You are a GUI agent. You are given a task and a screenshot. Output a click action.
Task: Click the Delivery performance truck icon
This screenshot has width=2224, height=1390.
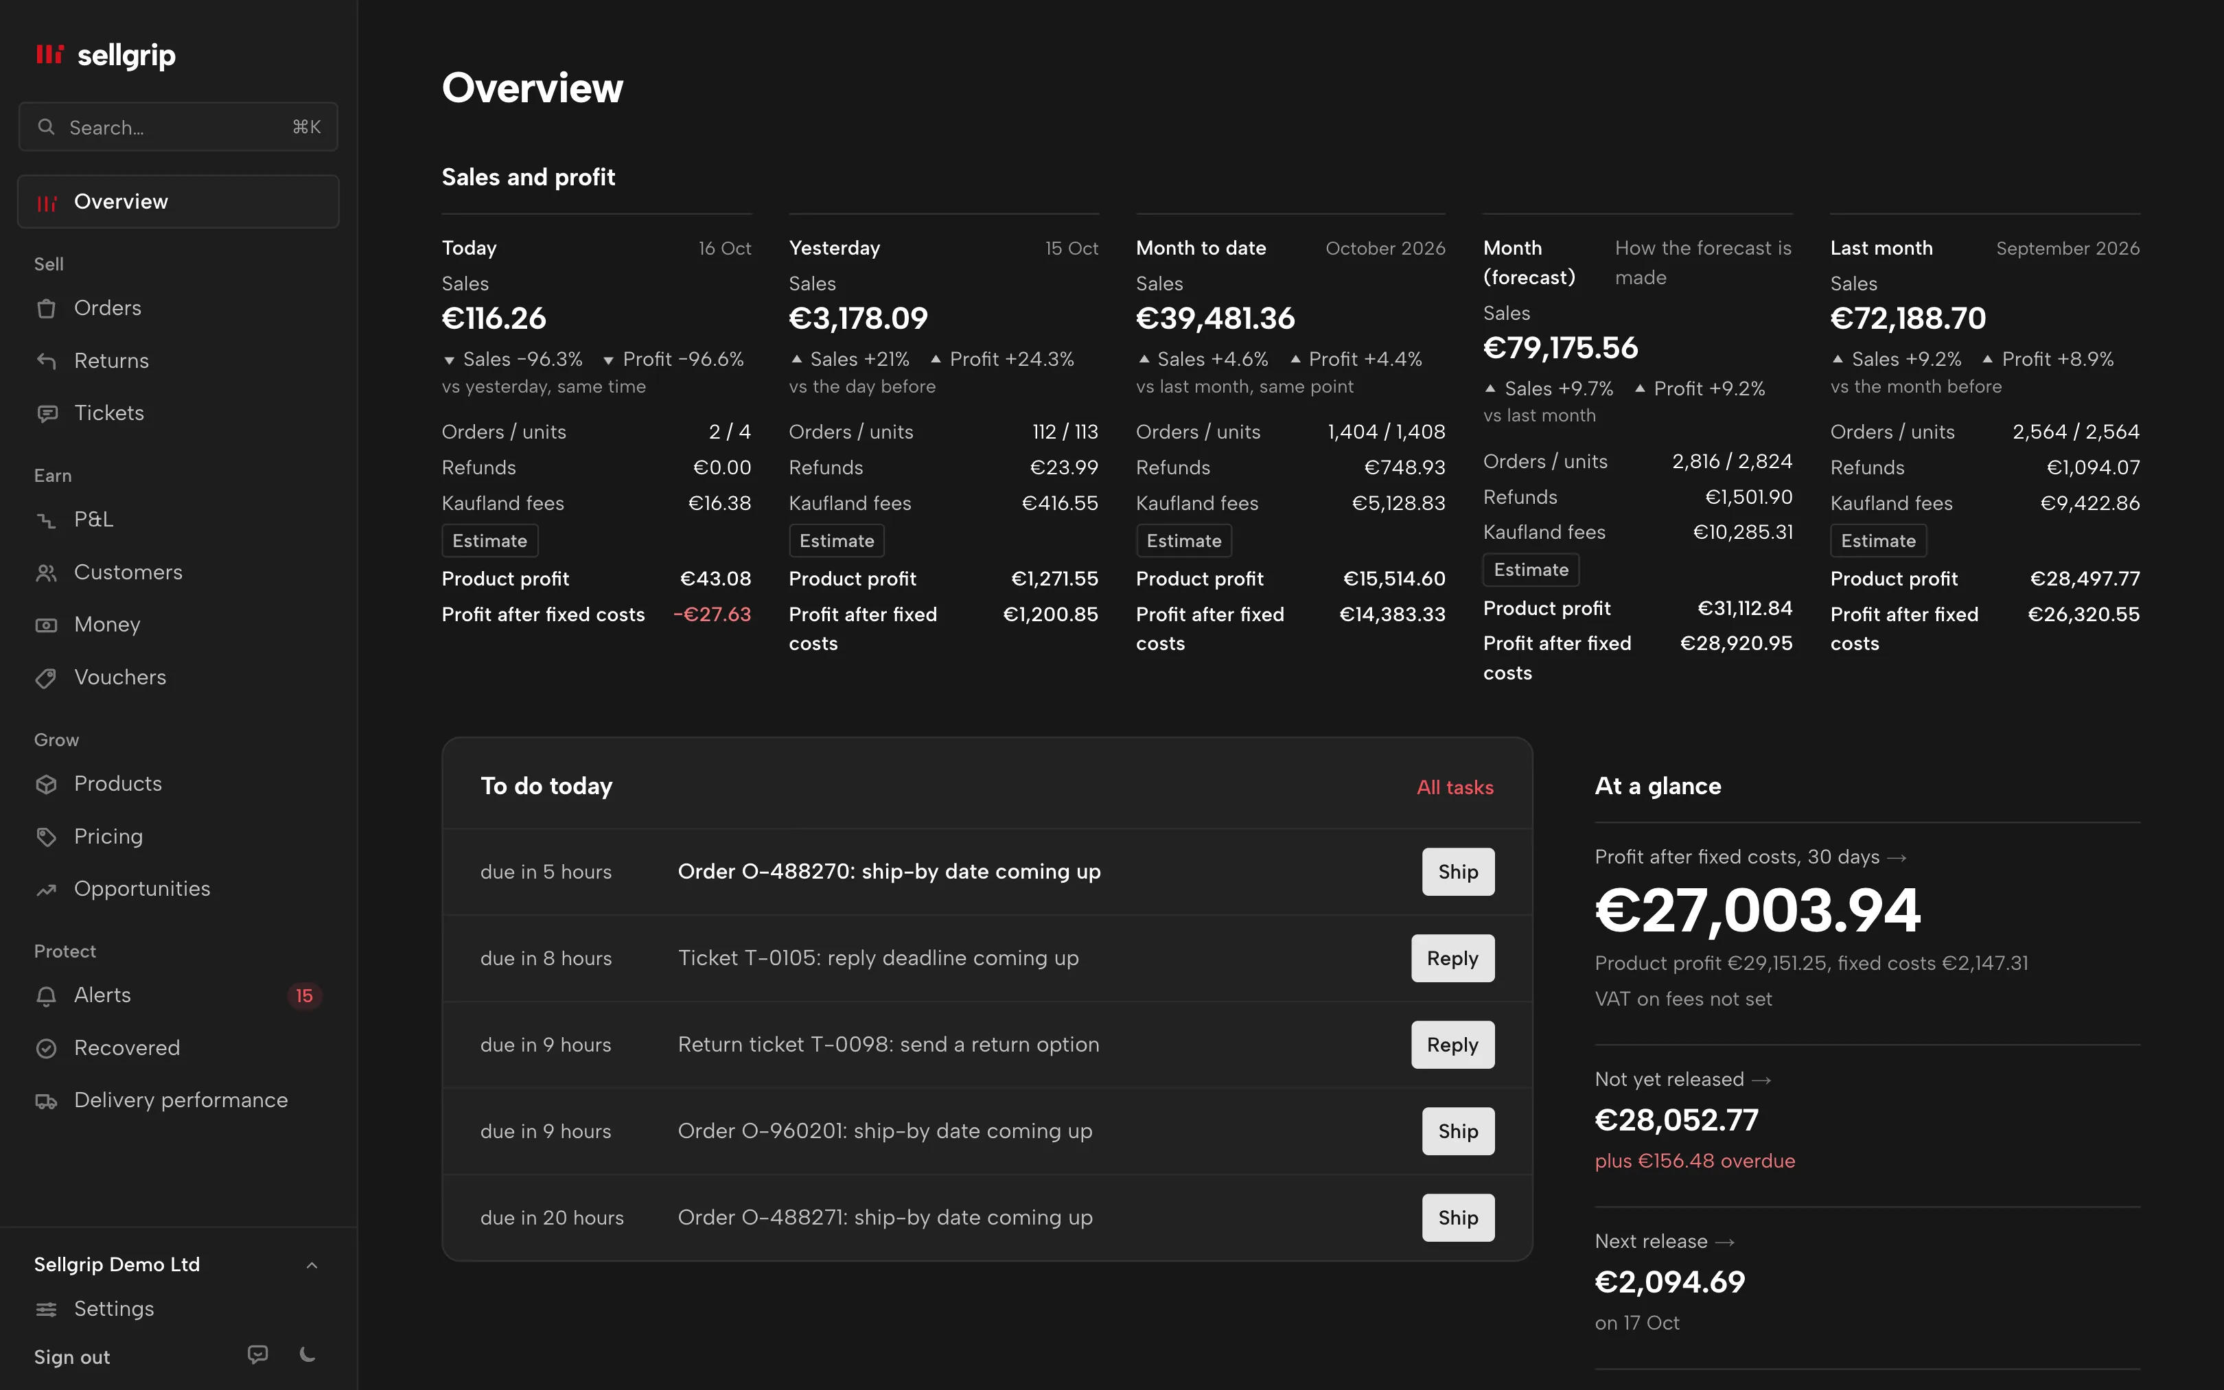click(x=46, y=1100)
